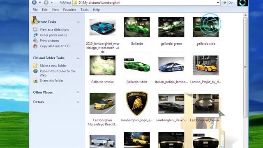Screen dimensions: 263x148
Task: Click the scroll up arrow of file list
Action: [245, 15]
